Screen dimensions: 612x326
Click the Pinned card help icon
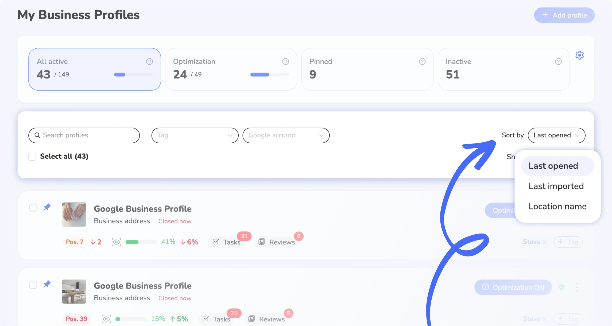(422, 62)
